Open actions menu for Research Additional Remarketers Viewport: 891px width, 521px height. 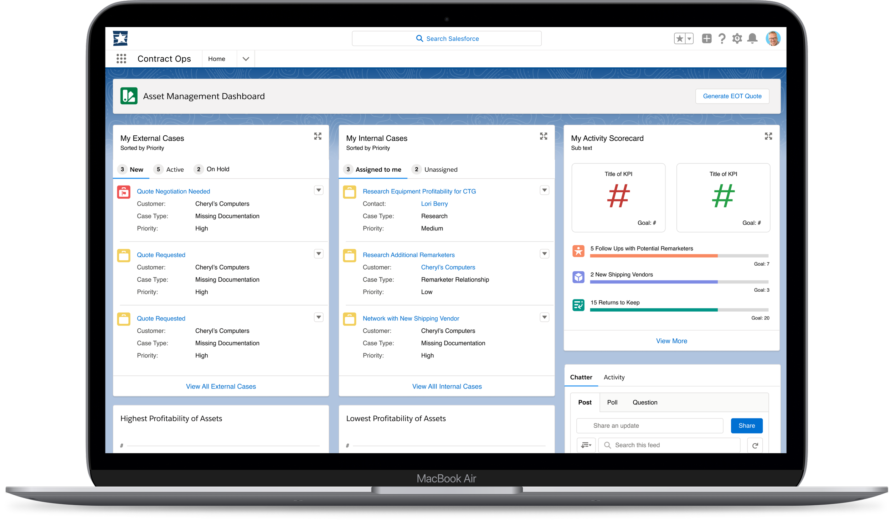click(544, 254)
